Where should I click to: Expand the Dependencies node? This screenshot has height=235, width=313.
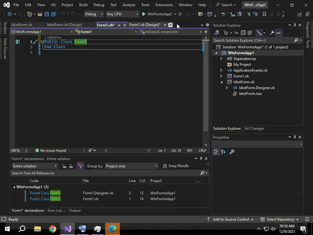(x=221, y=59)
